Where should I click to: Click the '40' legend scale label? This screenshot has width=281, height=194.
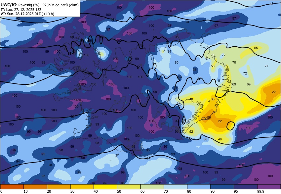click(96, 191)
